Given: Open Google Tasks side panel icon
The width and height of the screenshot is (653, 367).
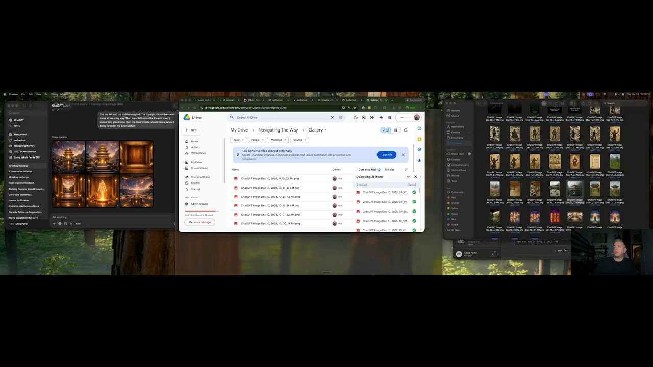Looking at the screenshot, I should click(419, 149).
